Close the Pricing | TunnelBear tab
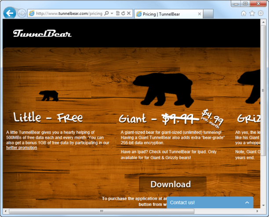The image size is (269, 217). [x=200, y=14]
